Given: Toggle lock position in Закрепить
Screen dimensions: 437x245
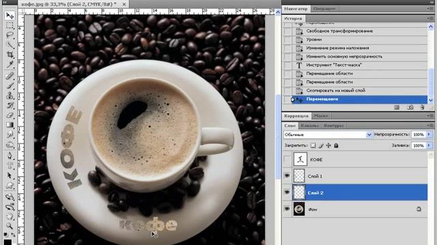Looking at the screenshot, I should (328, 145).
